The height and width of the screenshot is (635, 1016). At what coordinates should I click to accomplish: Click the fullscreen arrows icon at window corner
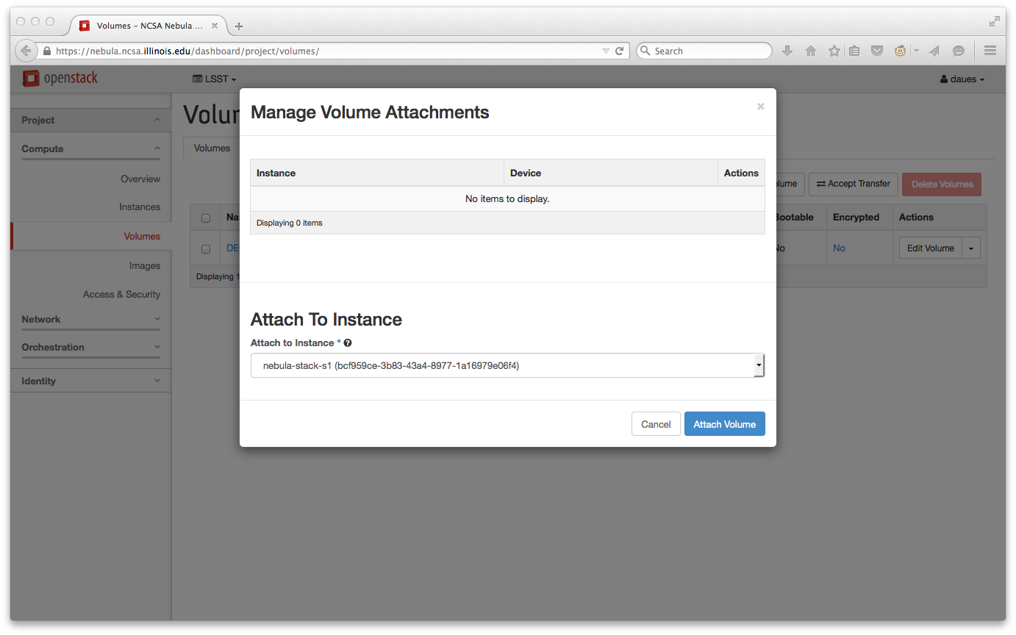(995, 22)
